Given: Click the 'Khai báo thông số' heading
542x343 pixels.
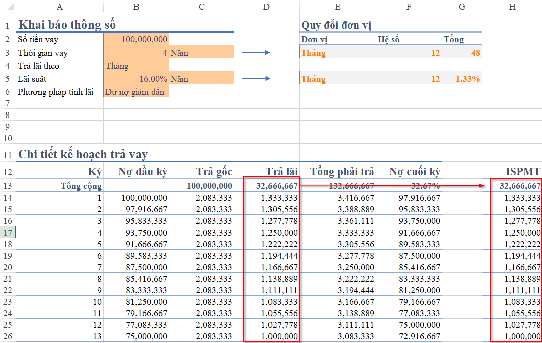Looking at the screenshot, I should point(67,24).
